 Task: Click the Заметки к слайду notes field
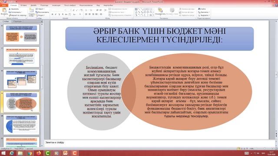pos(159,143)
